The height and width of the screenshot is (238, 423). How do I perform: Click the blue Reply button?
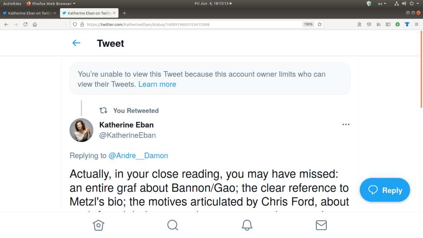click(x=385, y=190)
